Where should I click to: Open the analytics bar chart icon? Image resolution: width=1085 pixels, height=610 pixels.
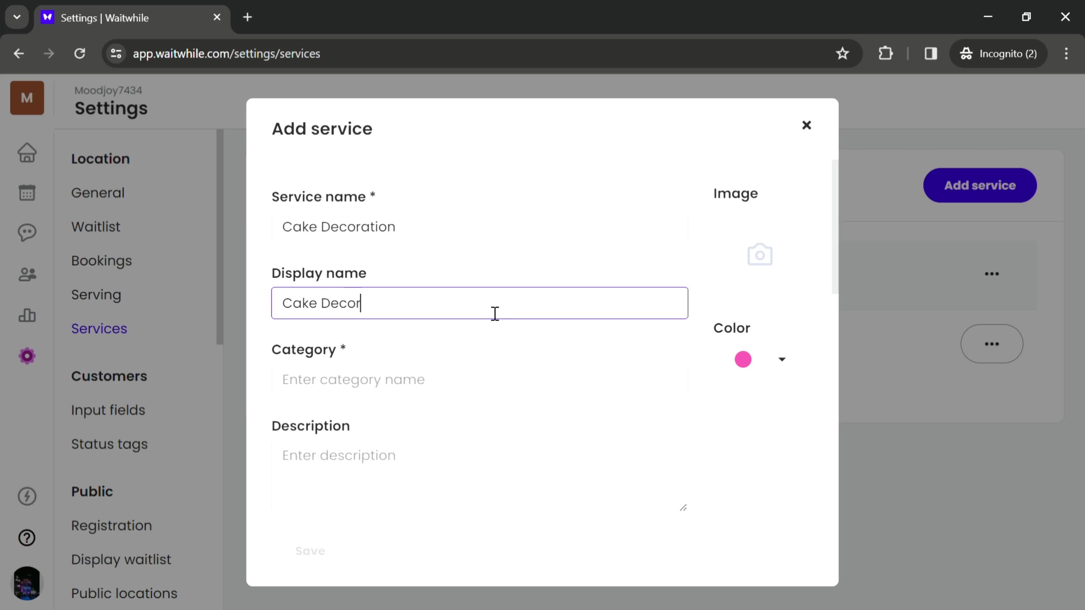[27, 315]
